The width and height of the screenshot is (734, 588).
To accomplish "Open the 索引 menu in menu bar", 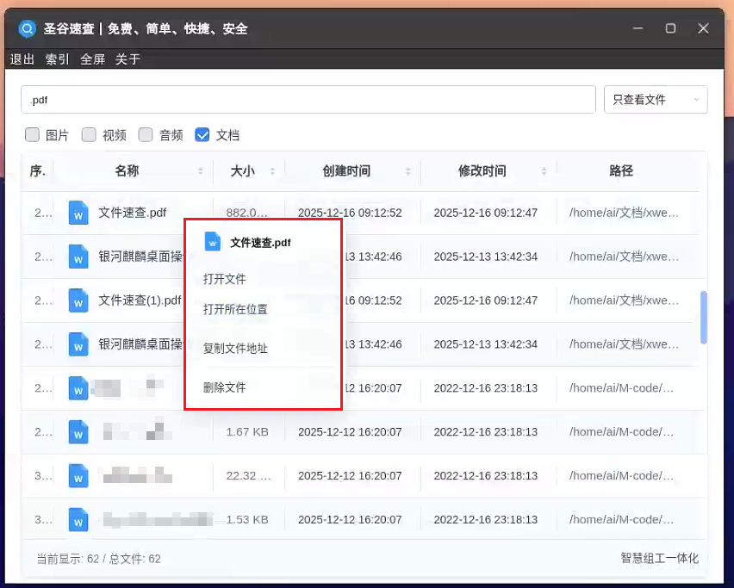I will pos(58,59).
